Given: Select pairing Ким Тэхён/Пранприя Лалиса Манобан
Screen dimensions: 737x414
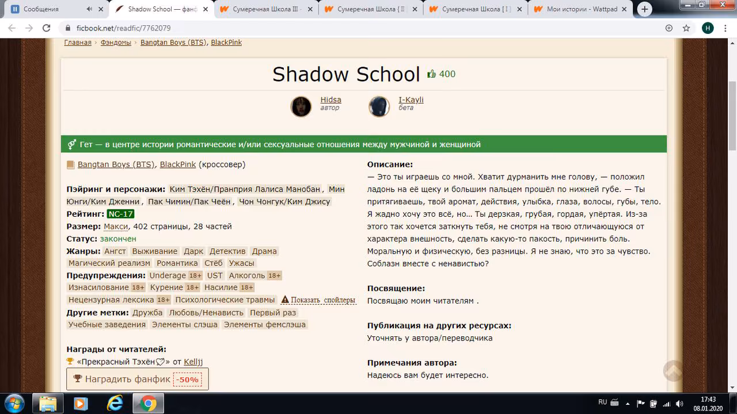Looking at the screenshot, I should [245, 189].
